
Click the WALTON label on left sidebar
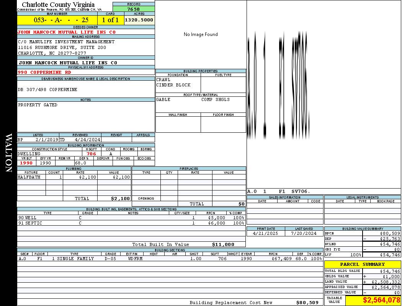pyautogui.click(x=8, y=152)
